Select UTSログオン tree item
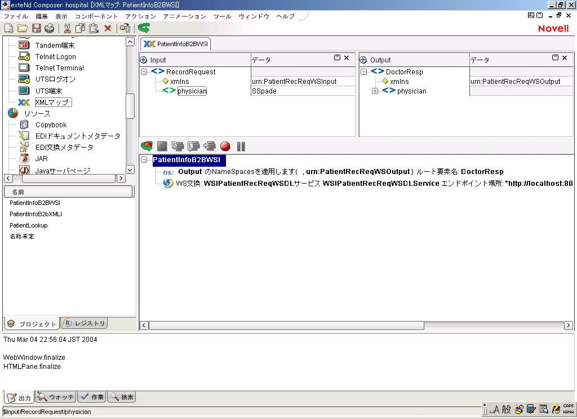This screenshot has width=577, height=419. (x=55, y=79)
